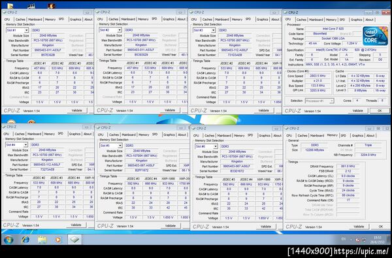Click the CPU-Z chip icon on the taskbar

tap(74, 240)
